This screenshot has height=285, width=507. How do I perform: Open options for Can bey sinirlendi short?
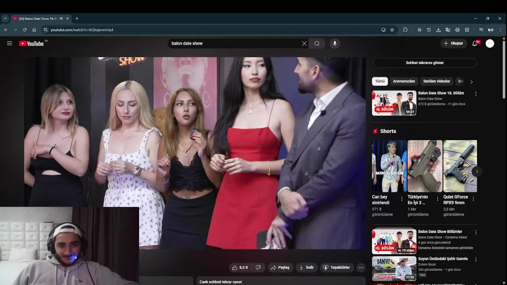(402, 199)
